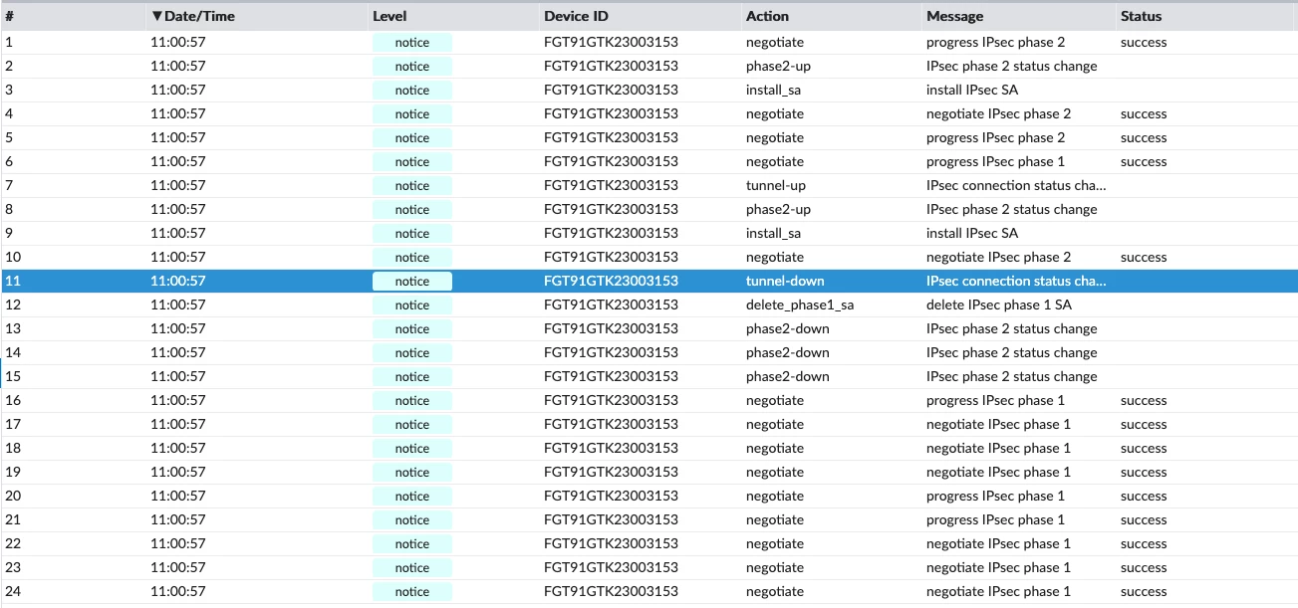Click install_sa action in row 9
Viewport: 1298px width, 608px height.
(x=773, y=233)
